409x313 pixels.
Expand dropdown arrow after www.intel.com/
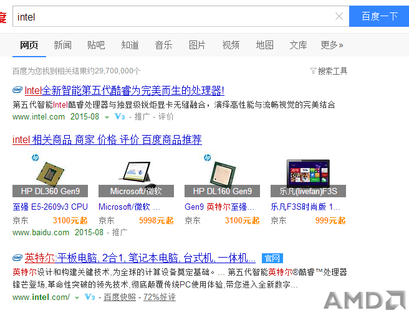77,298
